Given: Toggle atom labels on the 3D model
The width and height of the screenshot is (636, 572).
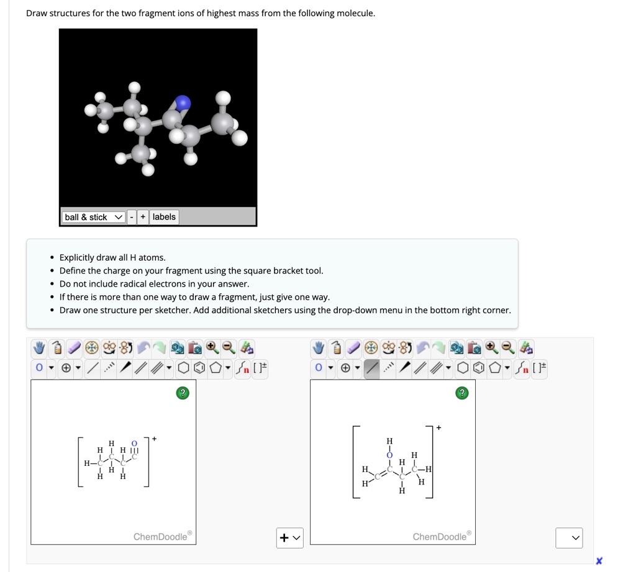Looking at the screenshot, I should point(164,217).
